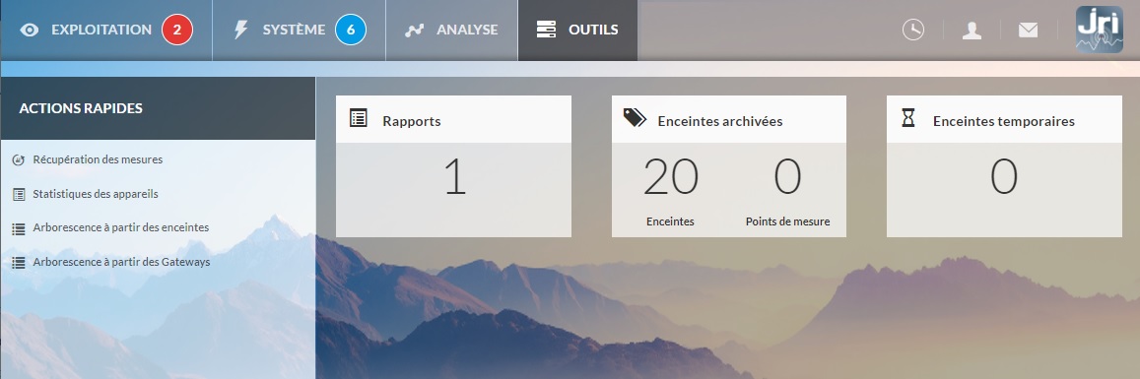Click the Rapports list icon
The width and height of the screenshot is (1140, 379).
point(359,117)
